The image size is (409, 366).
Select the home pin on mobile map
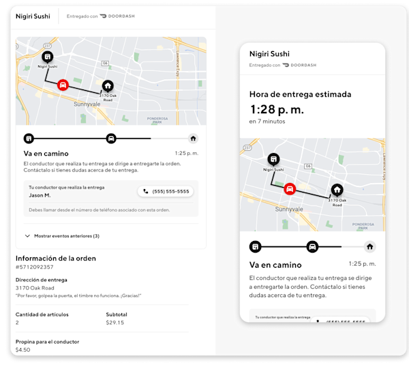click(x=337, y=190)
